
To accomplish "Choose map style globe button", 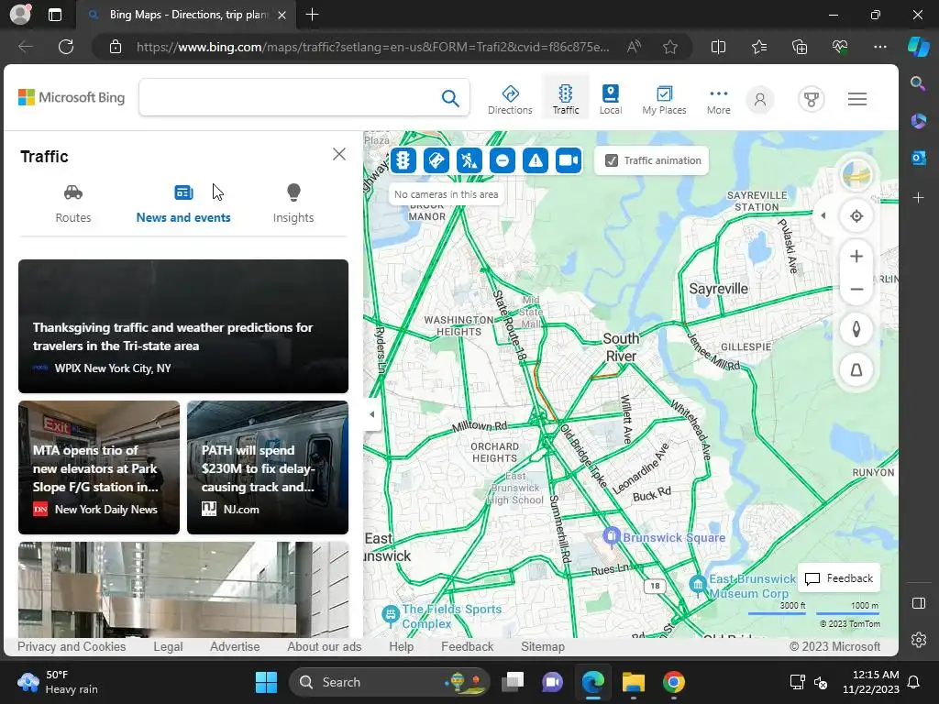I will coord(856,175).
